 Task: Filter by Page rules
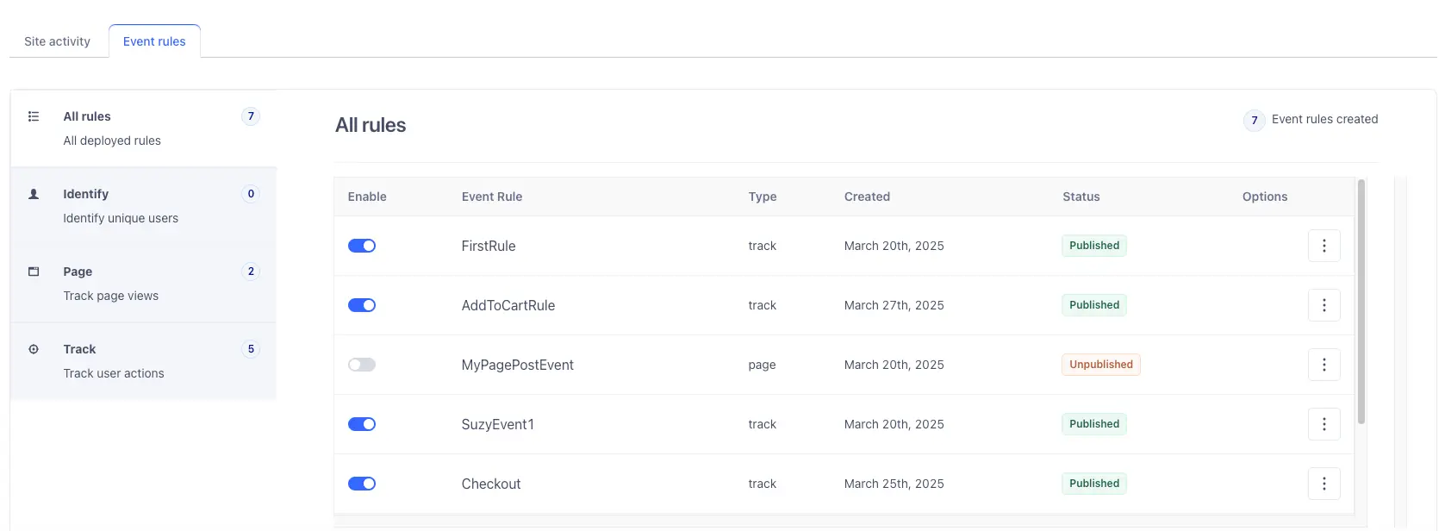143,284
